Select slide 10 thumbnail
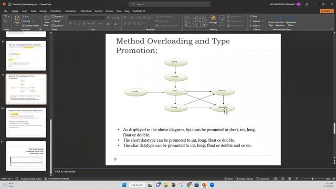This screenshot has height=189, width=336. tap(26, 122)
